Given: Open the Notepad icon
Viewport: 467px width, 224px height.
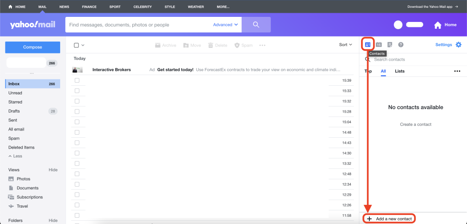Looking at the screenshot, I should pyautogui.click(x=389, y=45).
